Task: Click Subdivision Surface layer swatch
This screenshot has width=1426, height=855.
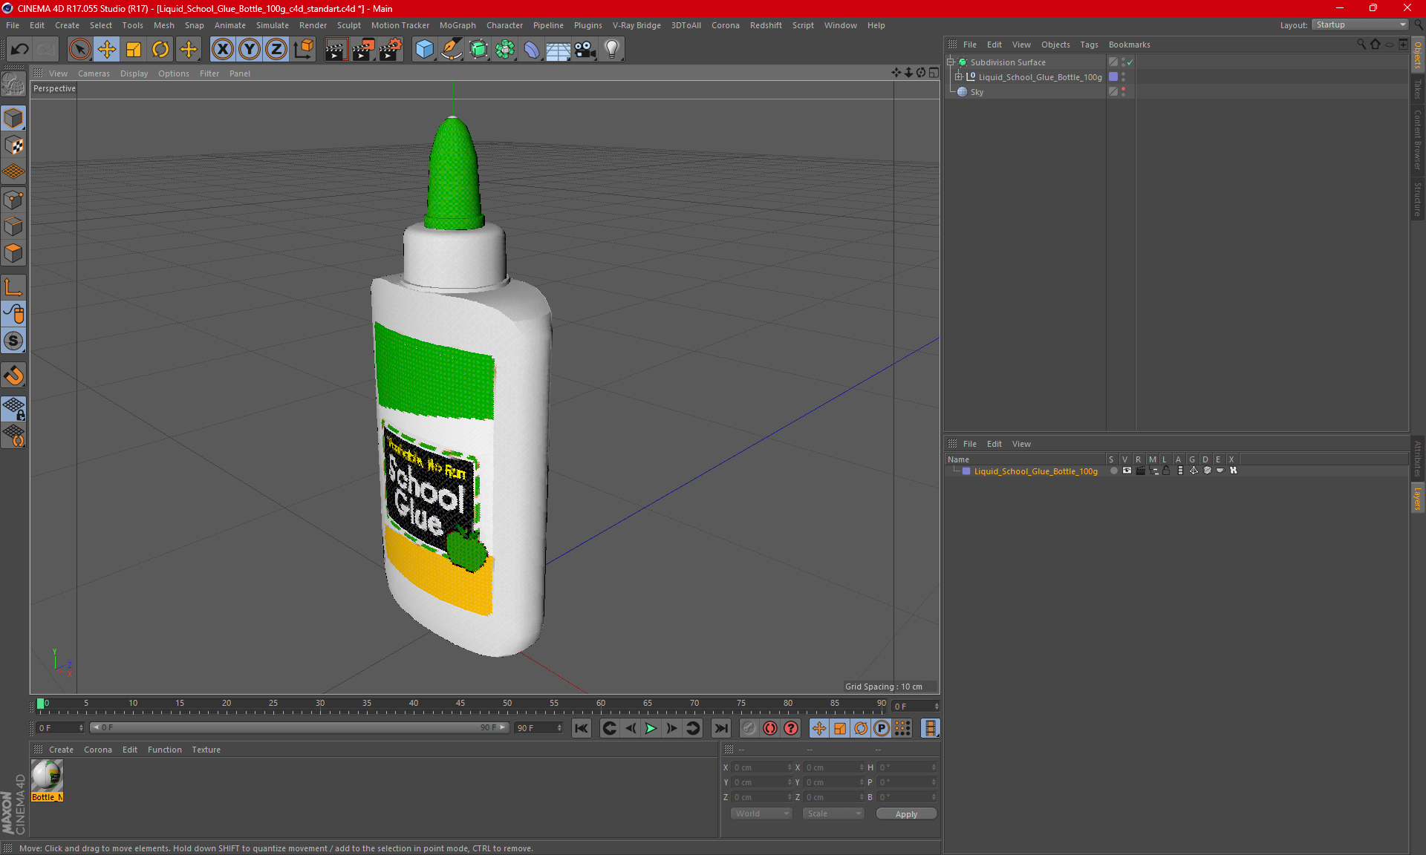Action: (x=1113, y=62)
